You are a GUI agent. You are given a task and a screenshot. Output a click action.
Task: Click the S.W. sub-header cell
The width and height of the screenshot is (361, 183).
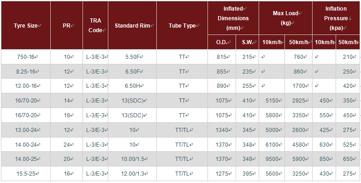click(247, 42)
